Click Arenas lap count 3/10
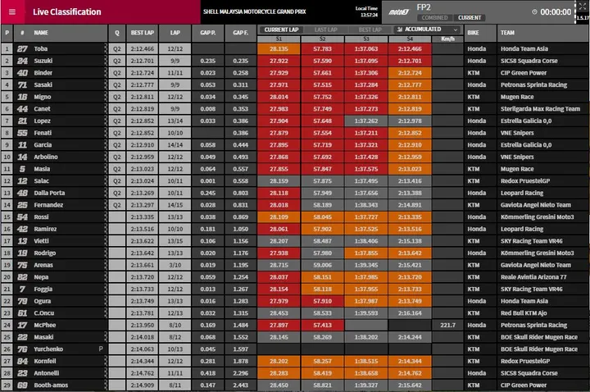This screenshot has width=590, height=392. tap(175, 265)
